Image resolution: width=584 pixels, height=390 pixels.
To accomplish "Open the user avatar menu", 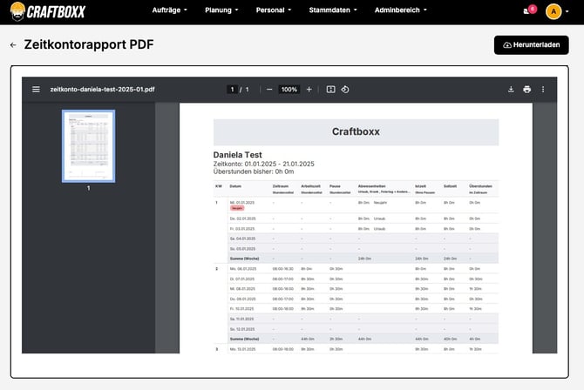I will pos(557,11).
